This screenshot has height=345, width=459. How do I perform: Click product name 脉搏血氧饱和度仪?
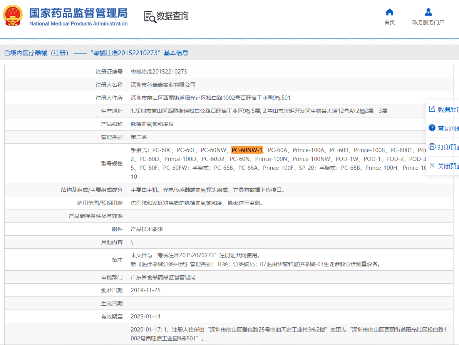[x=152, y=124]
